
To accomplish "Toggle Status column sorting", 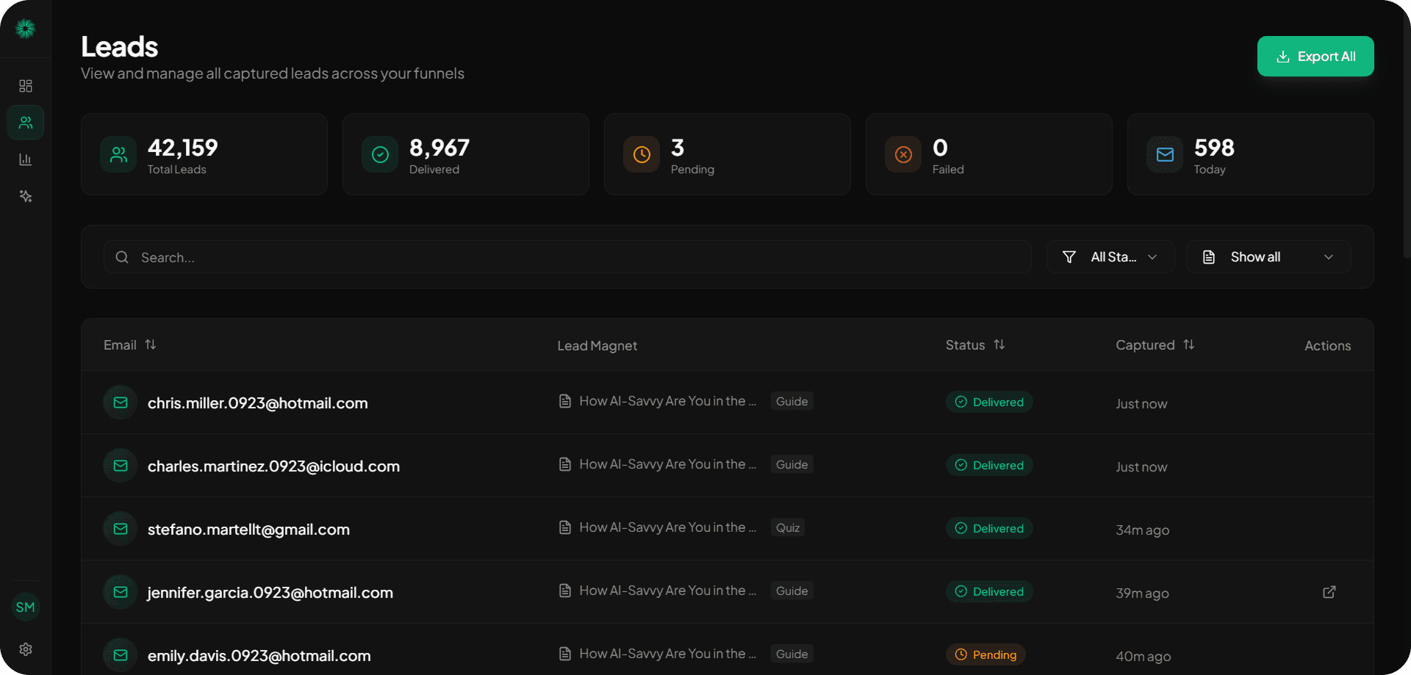I will (x=999, y=344).
